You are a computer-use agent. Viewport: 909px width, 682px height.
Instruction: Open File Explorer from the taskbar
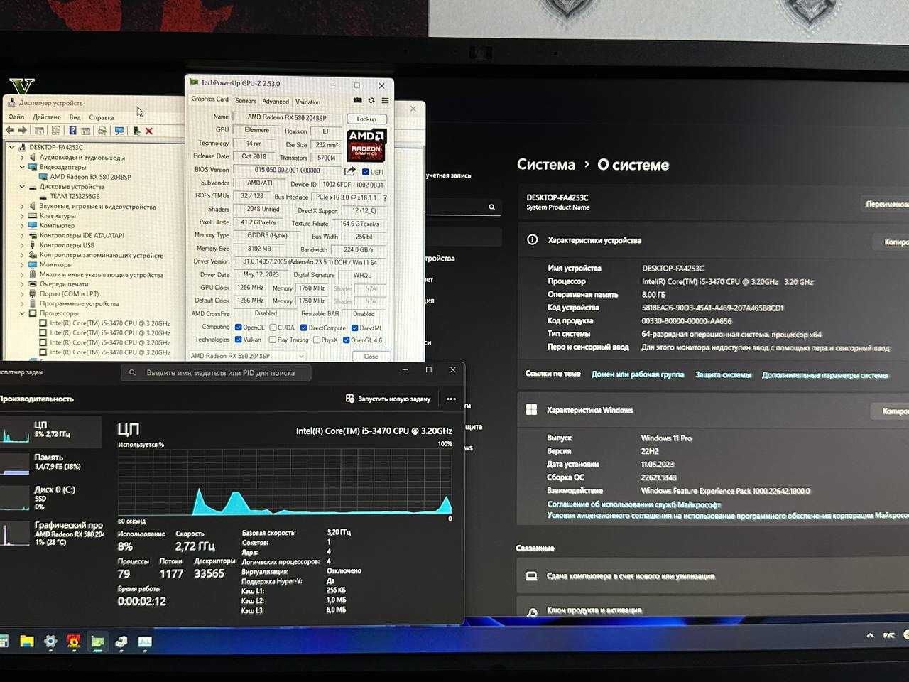(x=27, y=642)
